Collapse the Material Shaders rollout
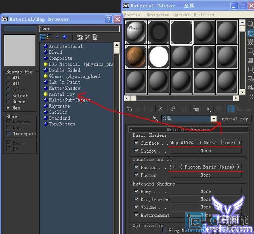This screenshot has height=234, width=254. pos(188,129)
